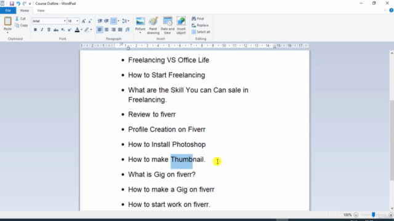Toggle superscript formatting
Image resolution: width=394 pixels, height=221 pixels.
click(x=70, y=30)
